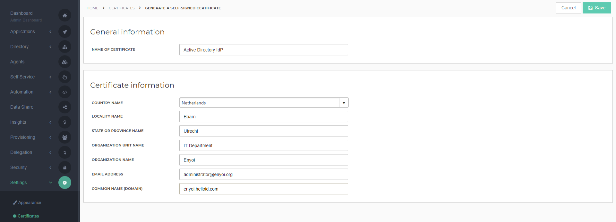The image size is (616, 222).
Task: Click the 'Certificate information' heading
Action: (x=132, y=85)
